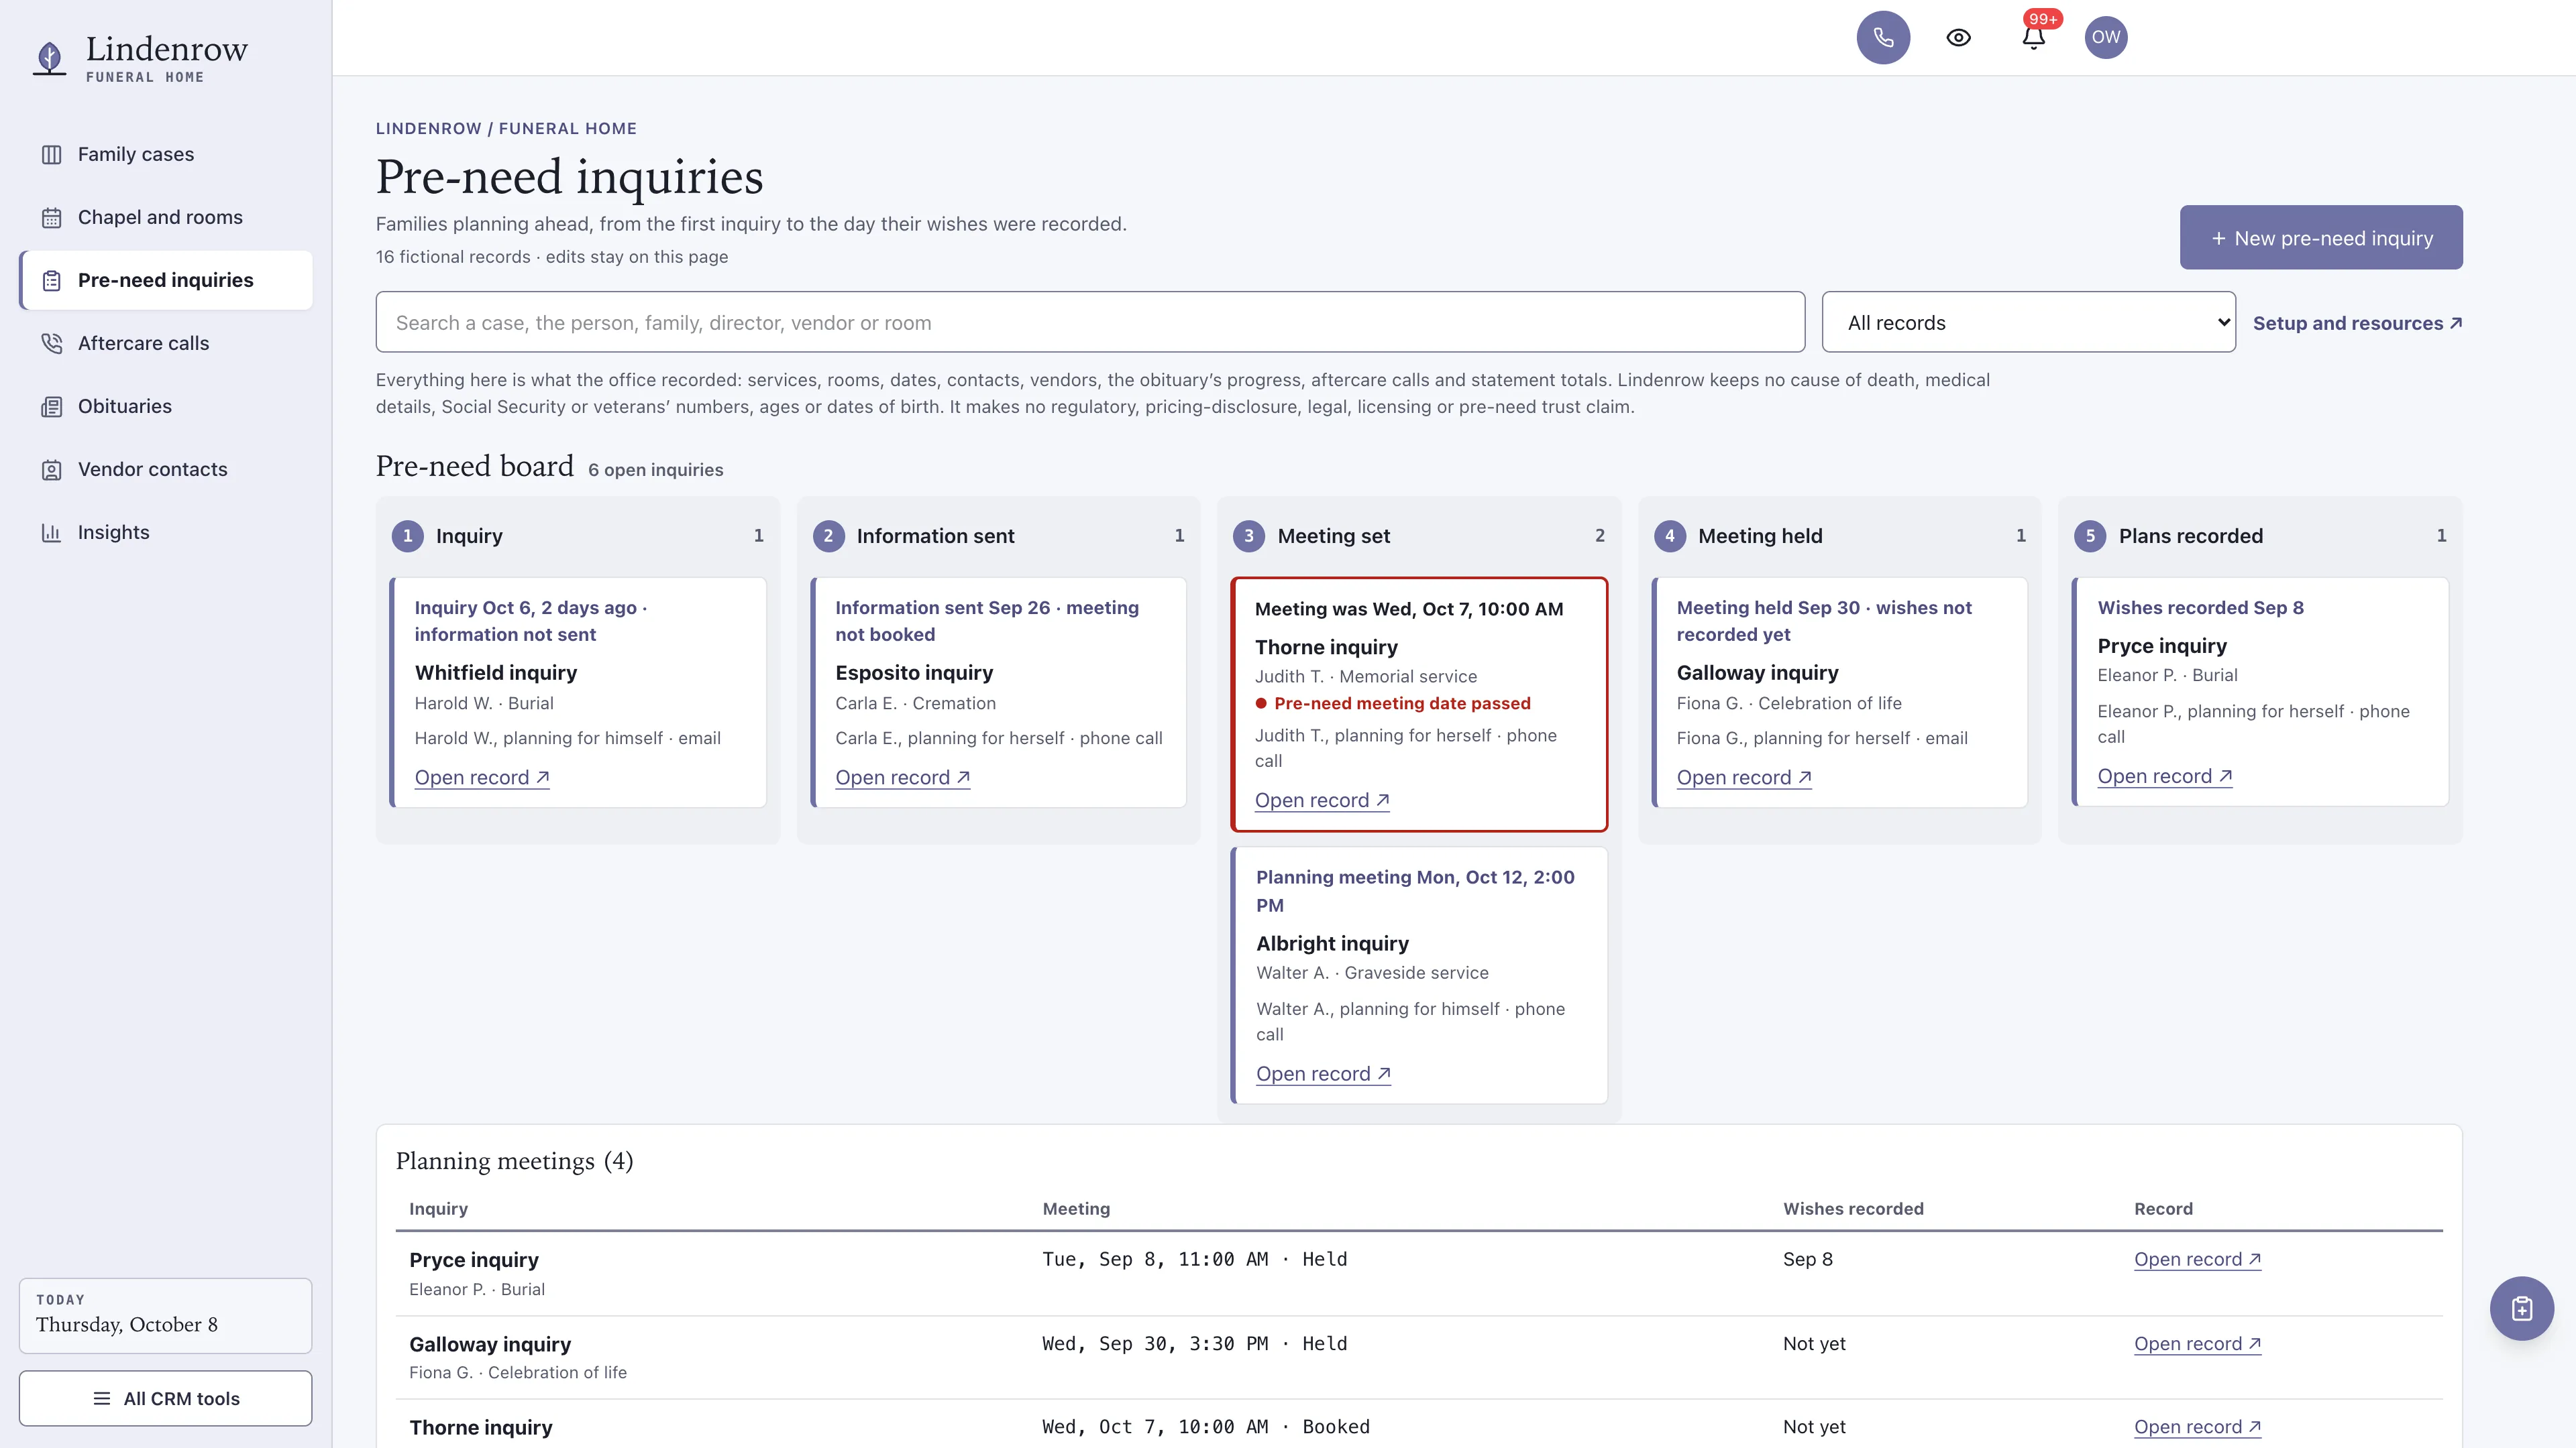The height and width of the screenshot is (1448, 2576).
Task: Open Aftercare calls page
Action: [166, 343]
